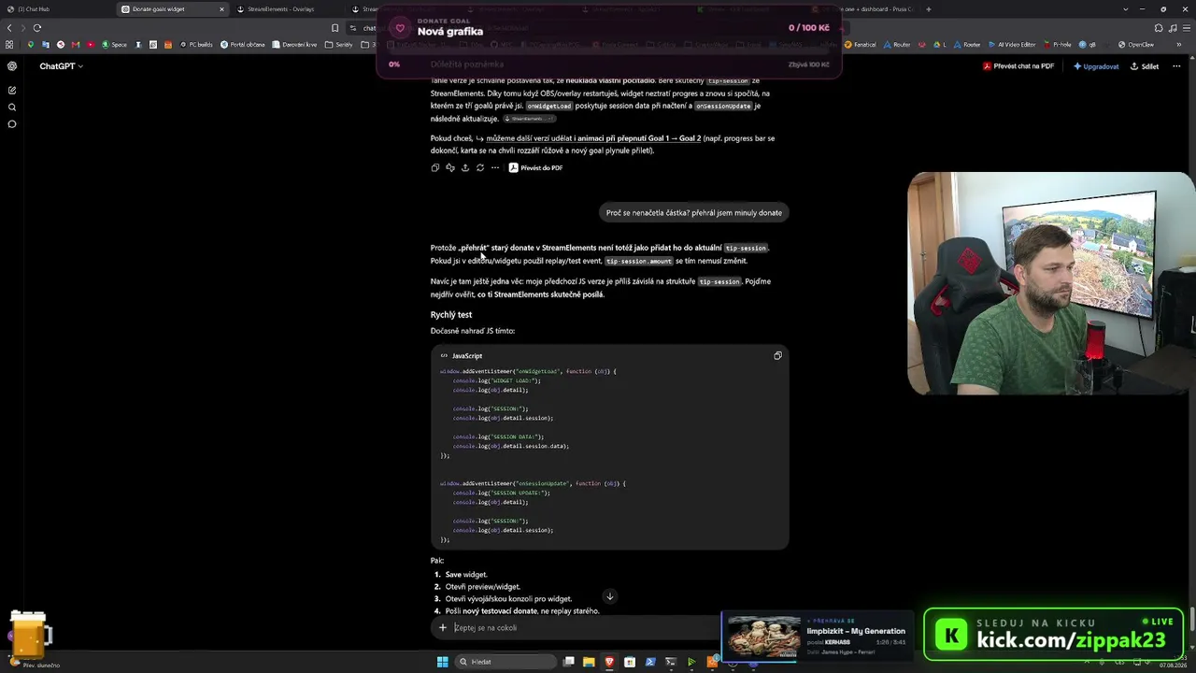Click Převést chat na PDF button

(x=1018, y=66)
